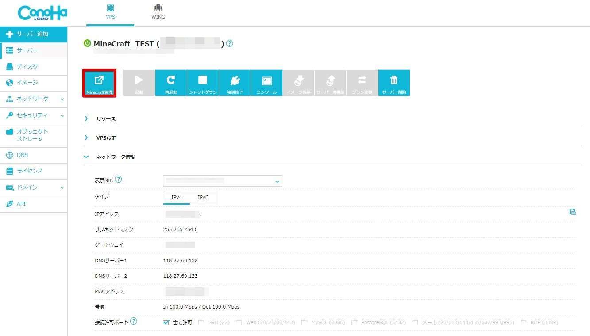Image resolution: width=590 pixels, height=336 pixels.
Task: Open ディスク in the sidebar
Action: coord(34,67)
